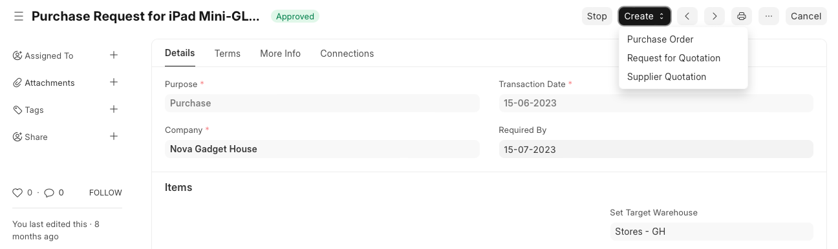Print this purchase request

pos(742,16)
